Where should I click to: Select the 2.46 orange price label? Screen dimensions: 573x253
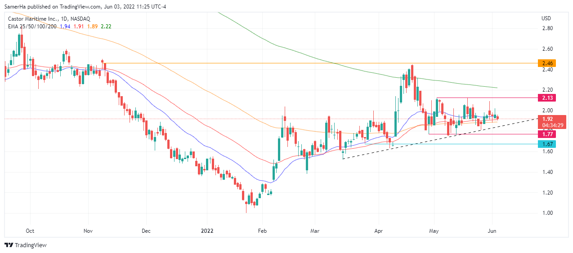(547, 63)
